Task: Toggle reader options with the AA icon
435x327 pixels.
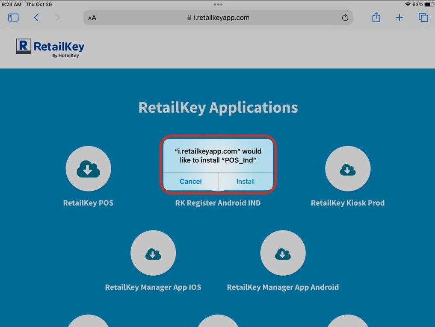Action: tap(92, 18)
